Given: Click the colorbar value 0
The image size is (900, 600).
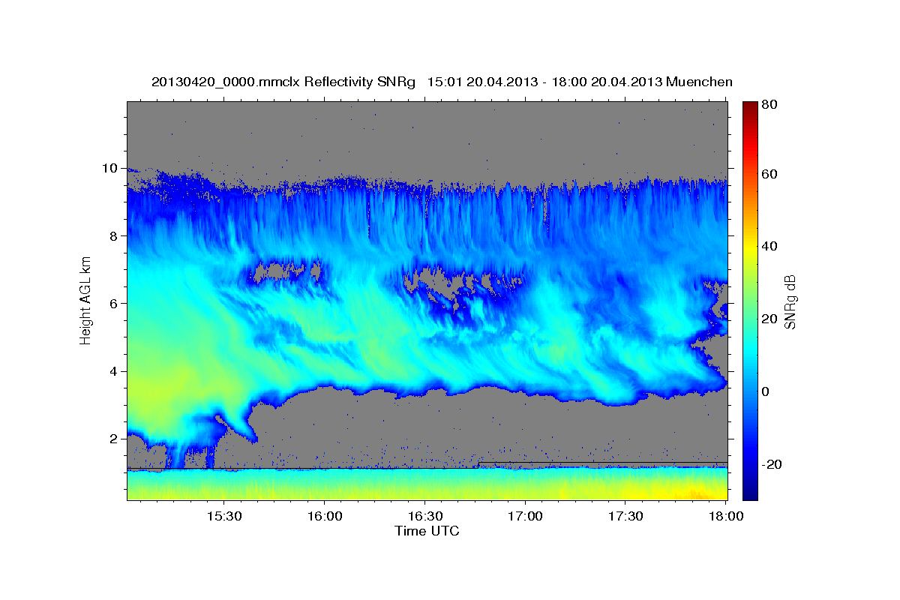Looking at the screenshot, I should point(766,391).
